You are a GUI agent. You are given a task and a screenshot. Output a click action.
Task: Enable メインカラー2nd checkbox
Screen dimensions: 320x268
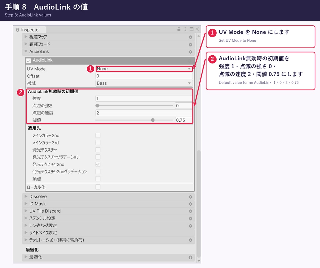tap(98, 135)
